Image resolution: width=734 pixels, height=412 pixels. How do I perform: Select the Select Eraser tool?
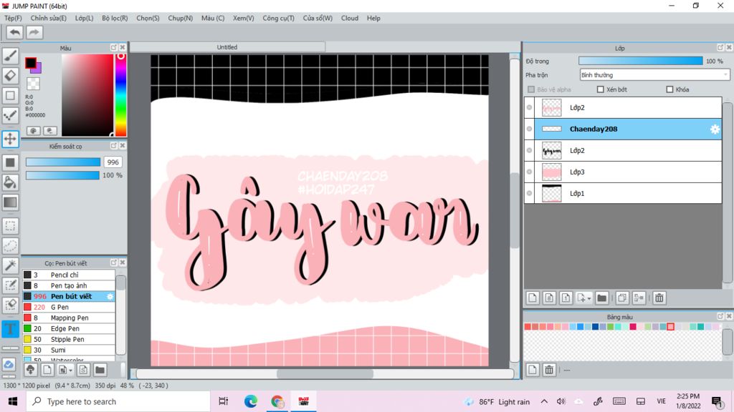10,305
